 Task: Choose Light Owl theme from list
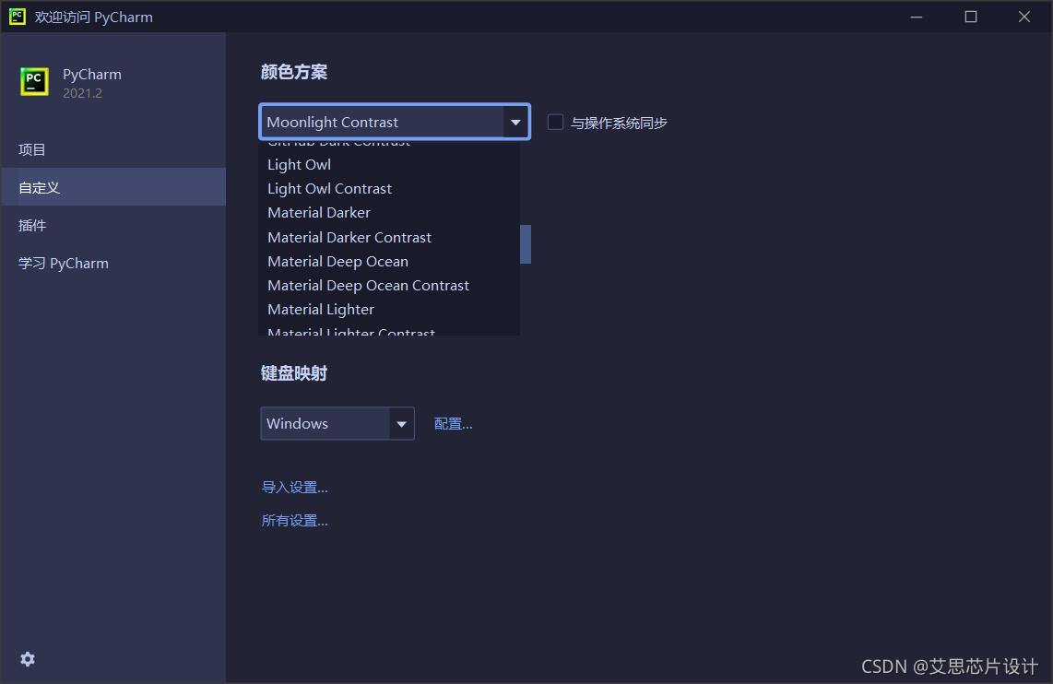(389, 164)
